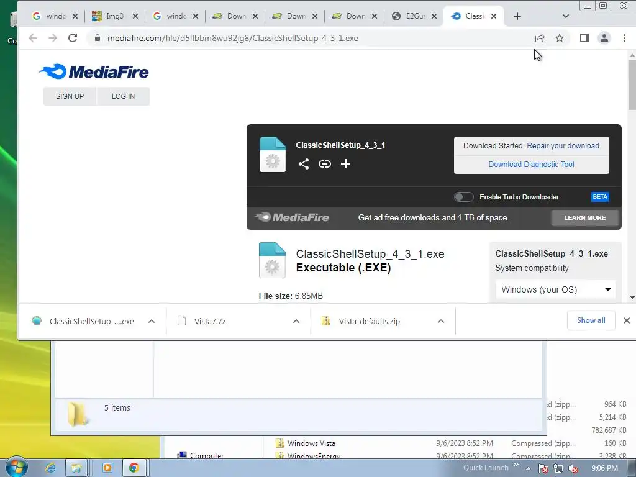Click the share page icon in address bar

pos(540,38)
